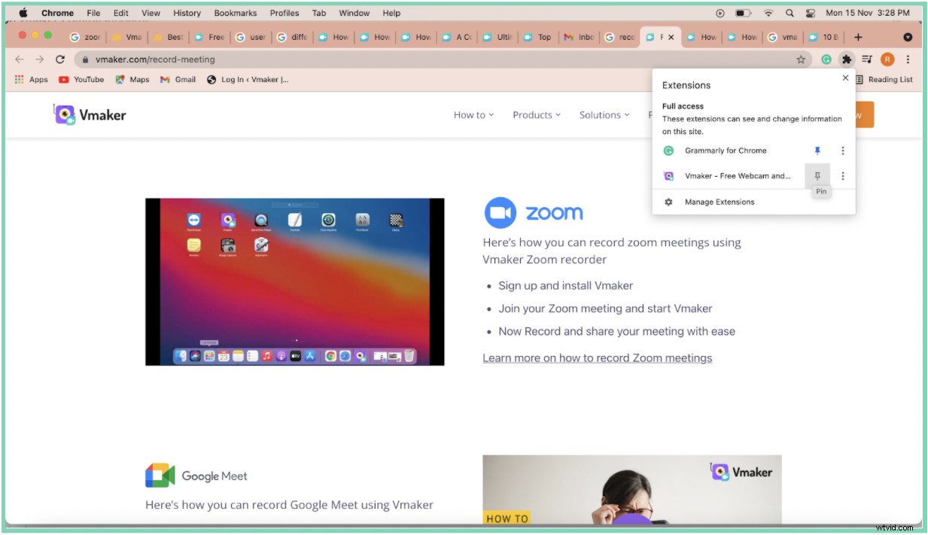The image size is (928, 535).
Task: Open the Extensions puzzle-piece menu
Action: [847, 59]
